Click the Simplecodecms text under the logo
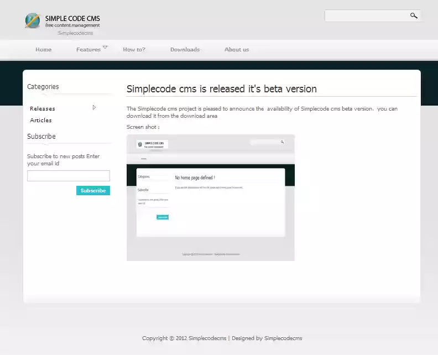 pos(75,33)
